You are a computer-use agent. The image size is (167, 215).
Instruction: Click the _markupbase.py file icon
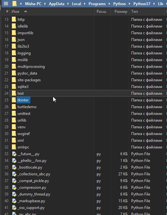(14, 201)
